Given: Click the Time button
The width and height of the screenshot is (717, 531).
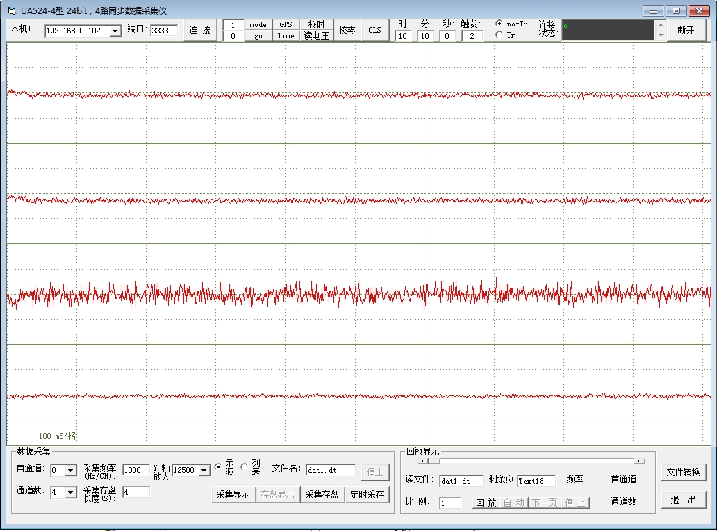Looking at the screenshot, I should (x=286, y=35).
